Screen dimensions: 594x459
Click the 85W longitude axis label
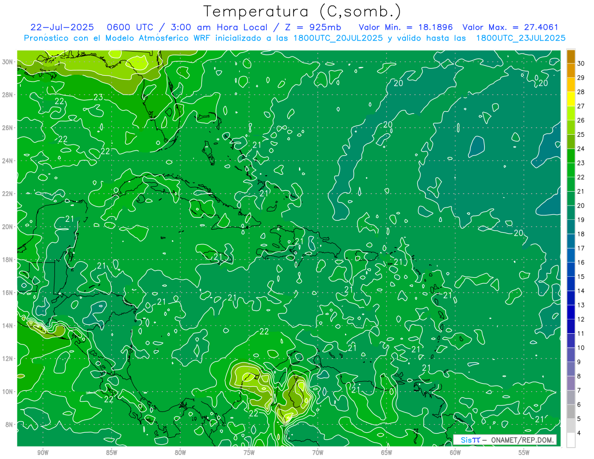click(x=111, y=453)
